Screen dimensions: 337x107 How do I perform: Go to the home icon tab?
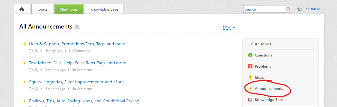click(x=22, y=9)
